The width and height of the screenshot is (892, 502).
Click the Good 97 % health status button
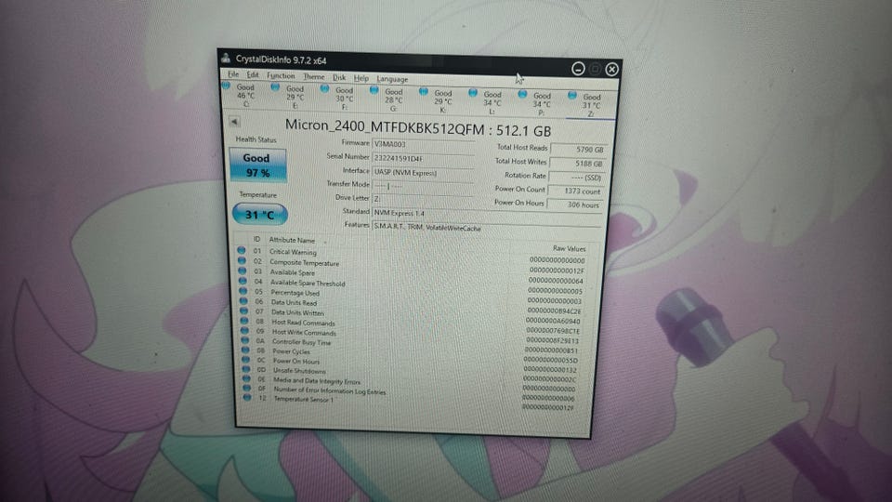coord(257,165)
